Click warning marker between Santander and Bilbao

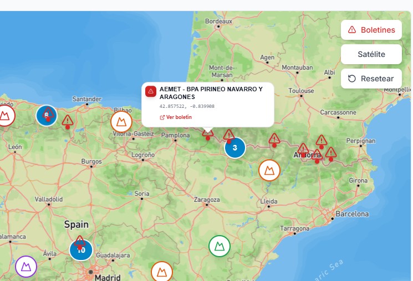pyautogui.click(x=68, y=122)
